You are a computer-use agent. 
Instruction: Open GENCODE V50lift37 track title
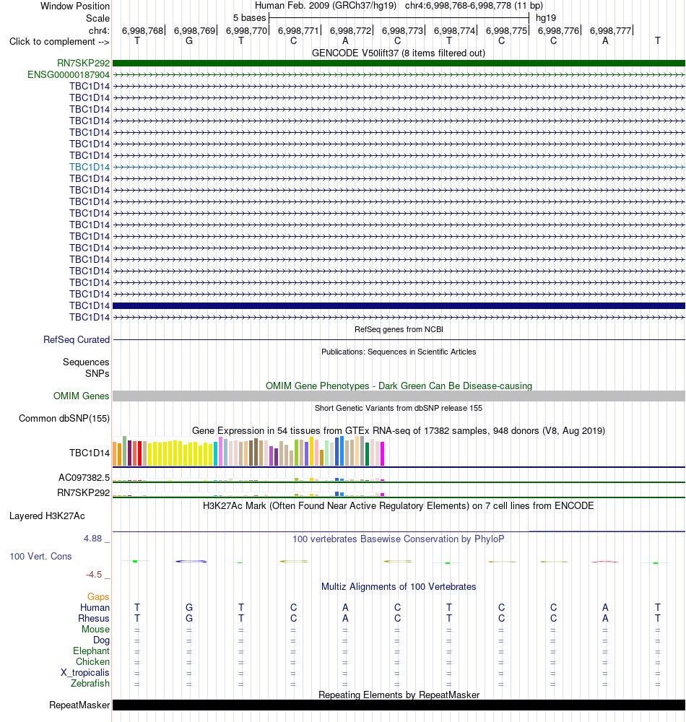pos(399,53)
